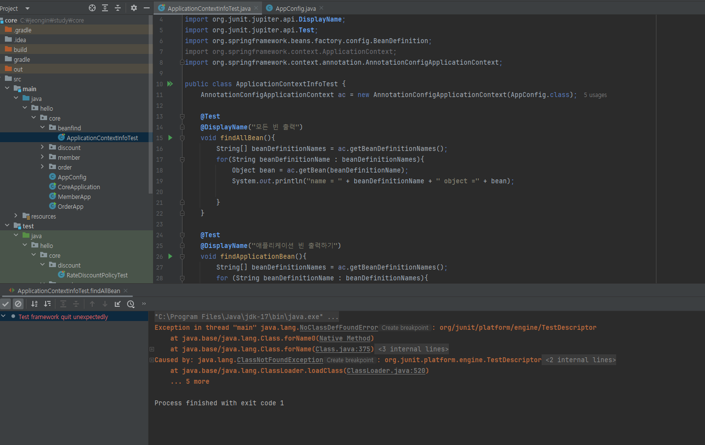Create breakpoint for ClassNotFoundException

[x=350, y=360]
